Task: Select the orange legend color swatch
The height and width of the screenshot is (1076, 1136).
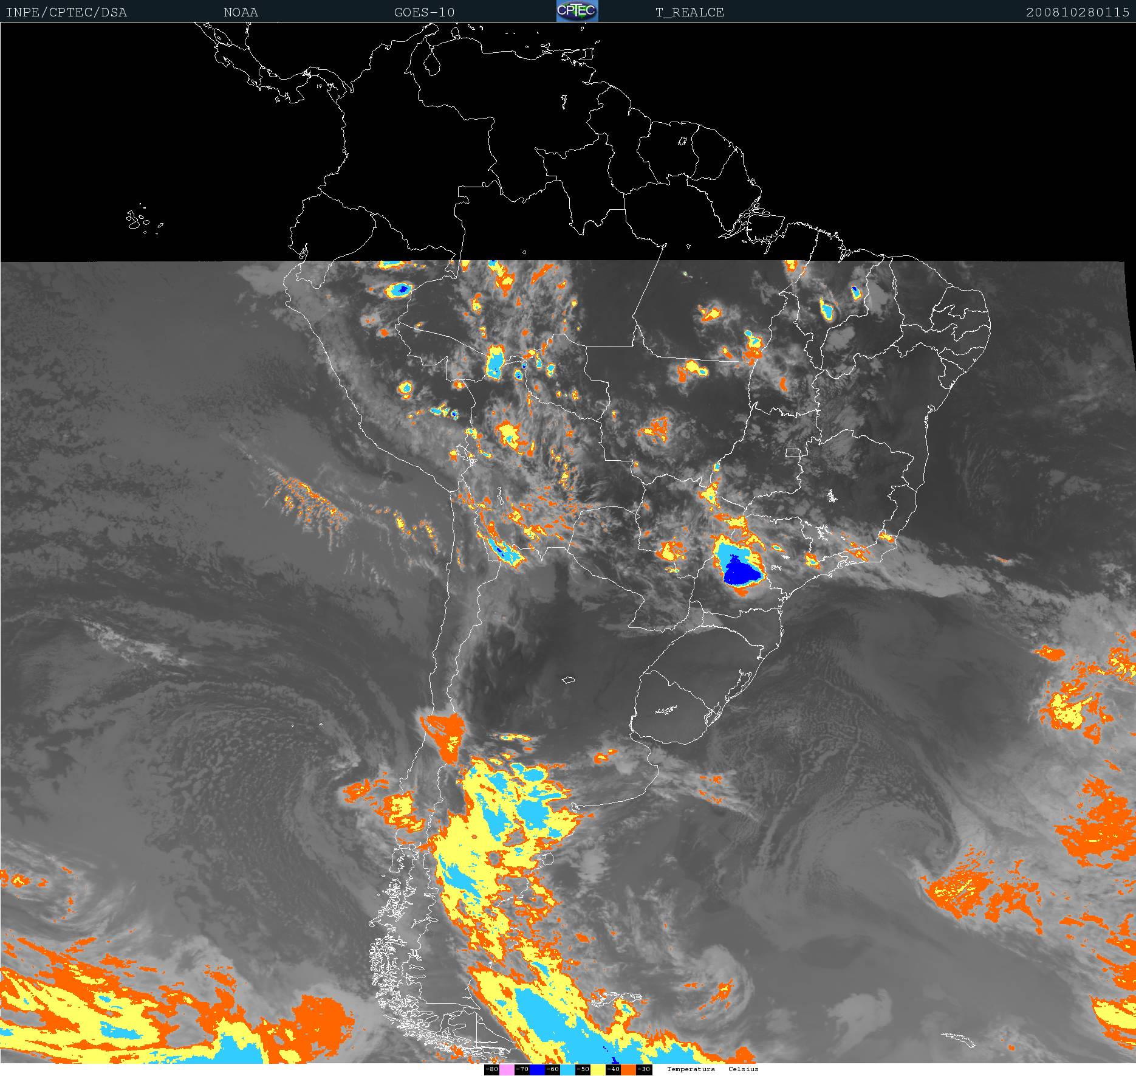Action: pos(628,1069)
